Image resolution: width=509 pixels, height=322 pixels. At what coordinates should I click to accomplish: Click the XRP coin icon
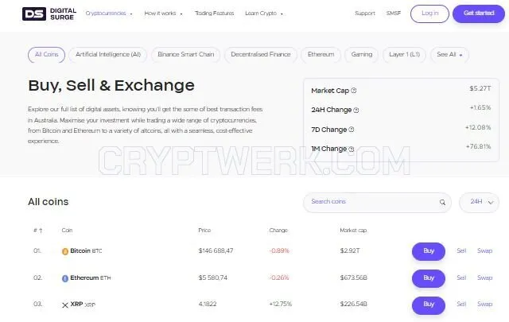[x=65, y=305]
